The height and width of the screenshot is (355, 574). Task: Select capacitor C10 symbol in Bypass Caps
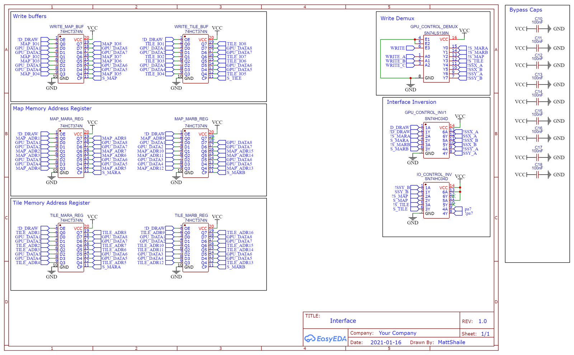coord(537,29)
